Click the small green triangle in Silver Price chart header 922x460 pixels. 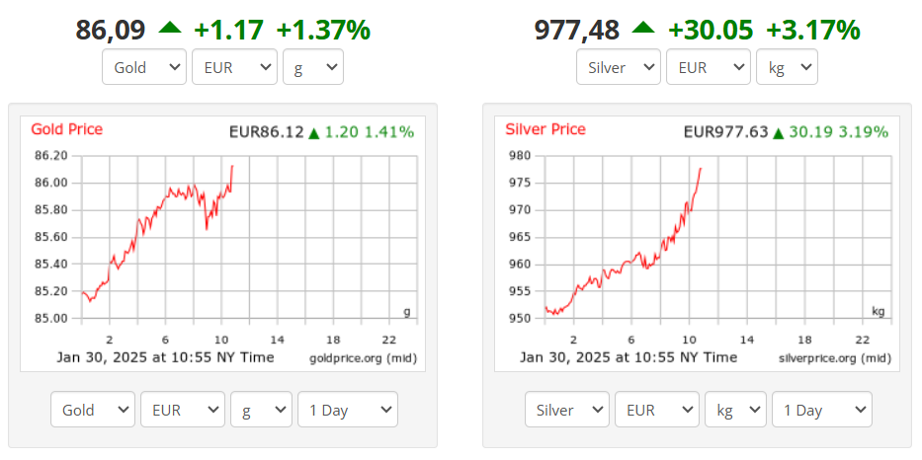click(x=779, y=132)
